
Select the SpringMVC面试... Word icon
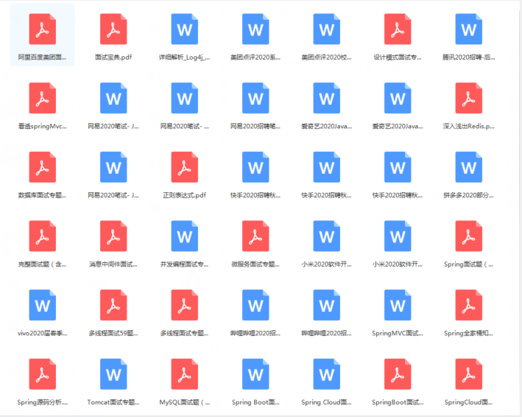click(398, 305)
